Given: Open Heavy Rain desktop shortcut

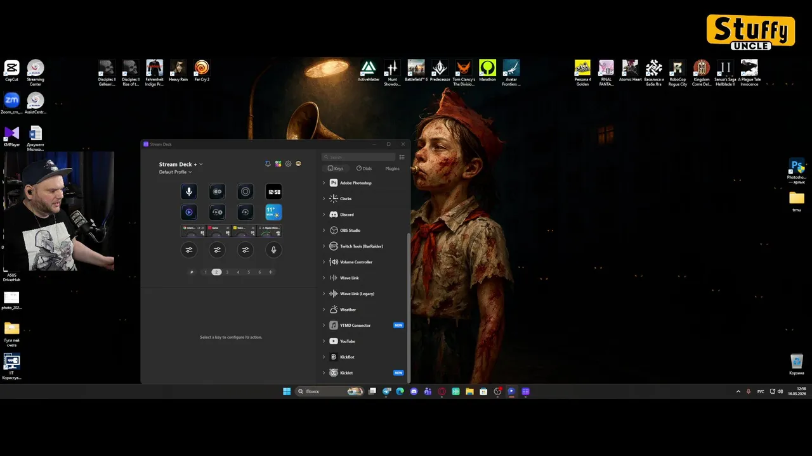Looking at the screenshot, I should 178,71.
